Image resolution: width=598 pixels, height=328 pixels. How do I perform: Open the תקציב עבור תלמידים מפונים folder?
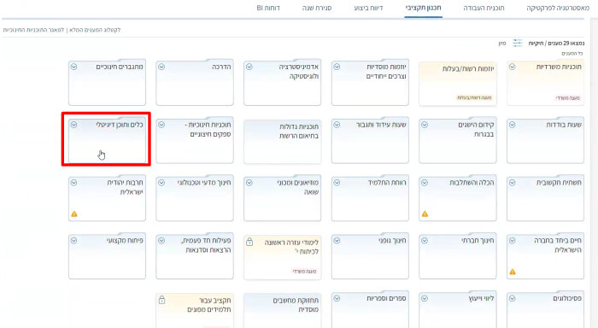pyautogui.click(x=195, y=310)
